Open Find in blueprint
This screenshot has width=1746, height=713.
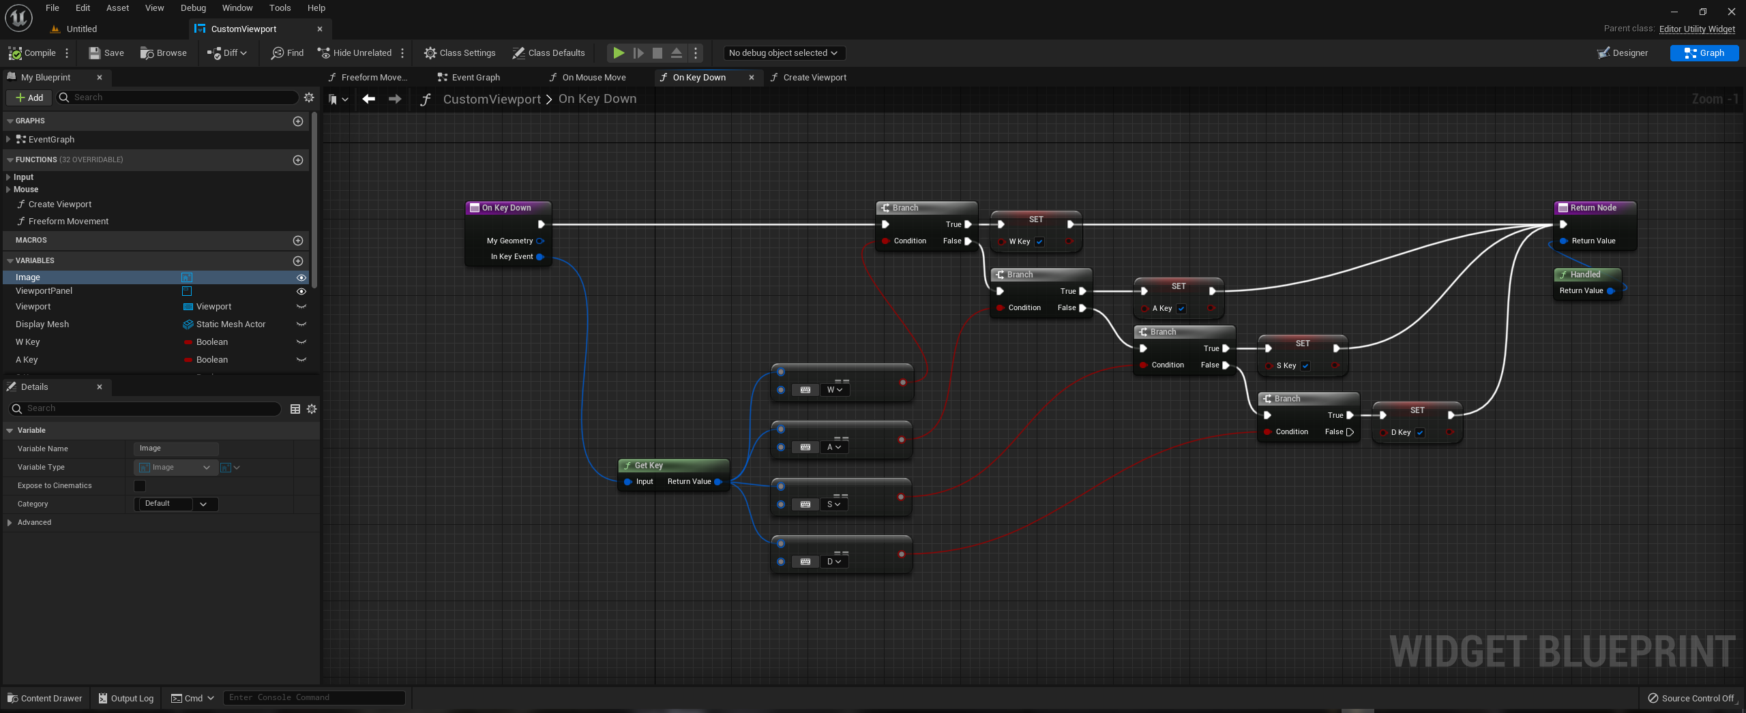tap(288, 53)
